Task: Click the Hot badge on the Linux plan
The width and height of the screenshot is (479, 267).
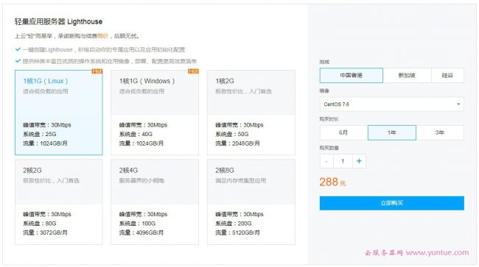Action: click(97, 71)
